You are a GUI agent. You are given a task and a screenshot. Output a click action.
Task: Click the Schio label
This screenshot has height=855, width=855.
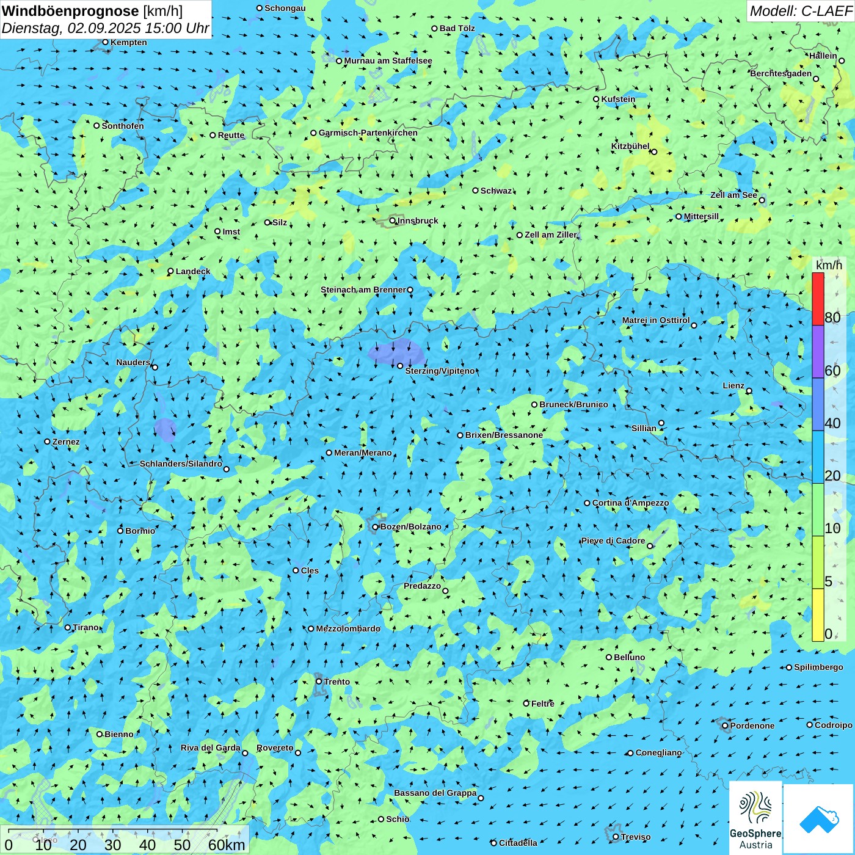(398, 819)
